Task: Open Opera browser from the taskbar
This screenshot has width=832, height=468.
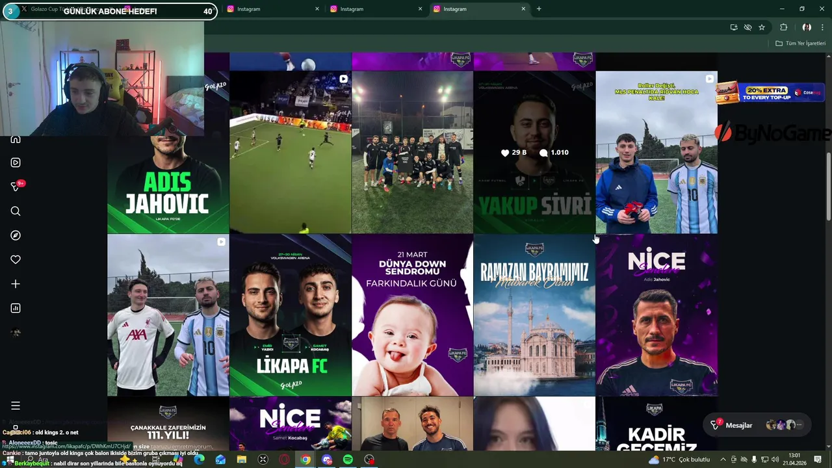Action: (284, 460)
